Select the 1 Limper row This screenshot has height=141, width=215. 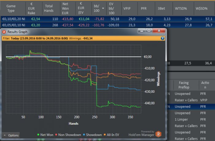coord(191,119)
